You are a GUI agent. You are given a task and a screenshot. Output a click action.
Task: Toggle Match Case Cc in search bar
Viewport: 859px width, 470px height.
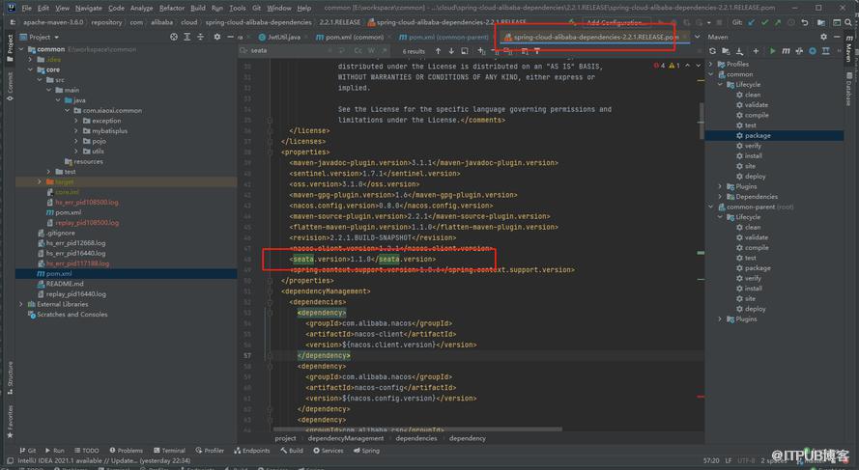coord(358,51)
